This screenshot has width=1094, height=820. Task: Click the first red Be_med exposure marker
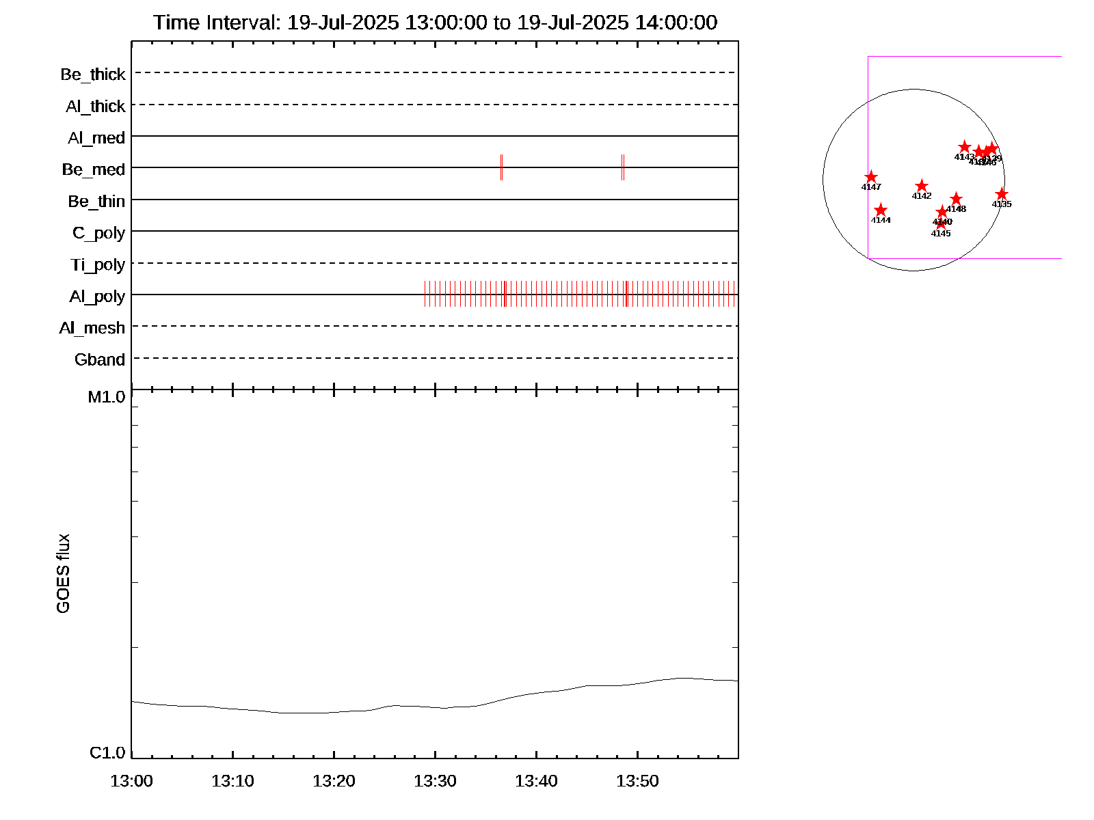tap(501, 167)
